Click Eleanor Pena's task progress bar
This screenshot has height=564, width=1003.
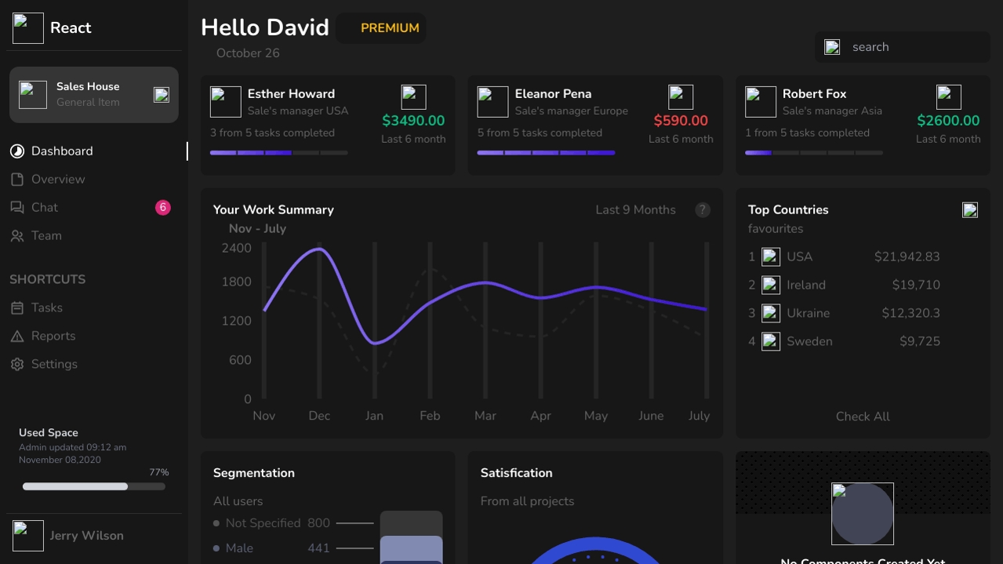click(547, 153)
